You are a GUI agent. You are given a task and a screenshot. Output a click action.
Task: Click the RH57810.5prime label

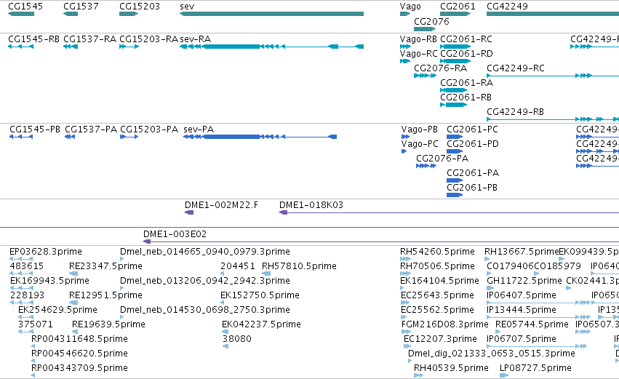coord(299,266)
